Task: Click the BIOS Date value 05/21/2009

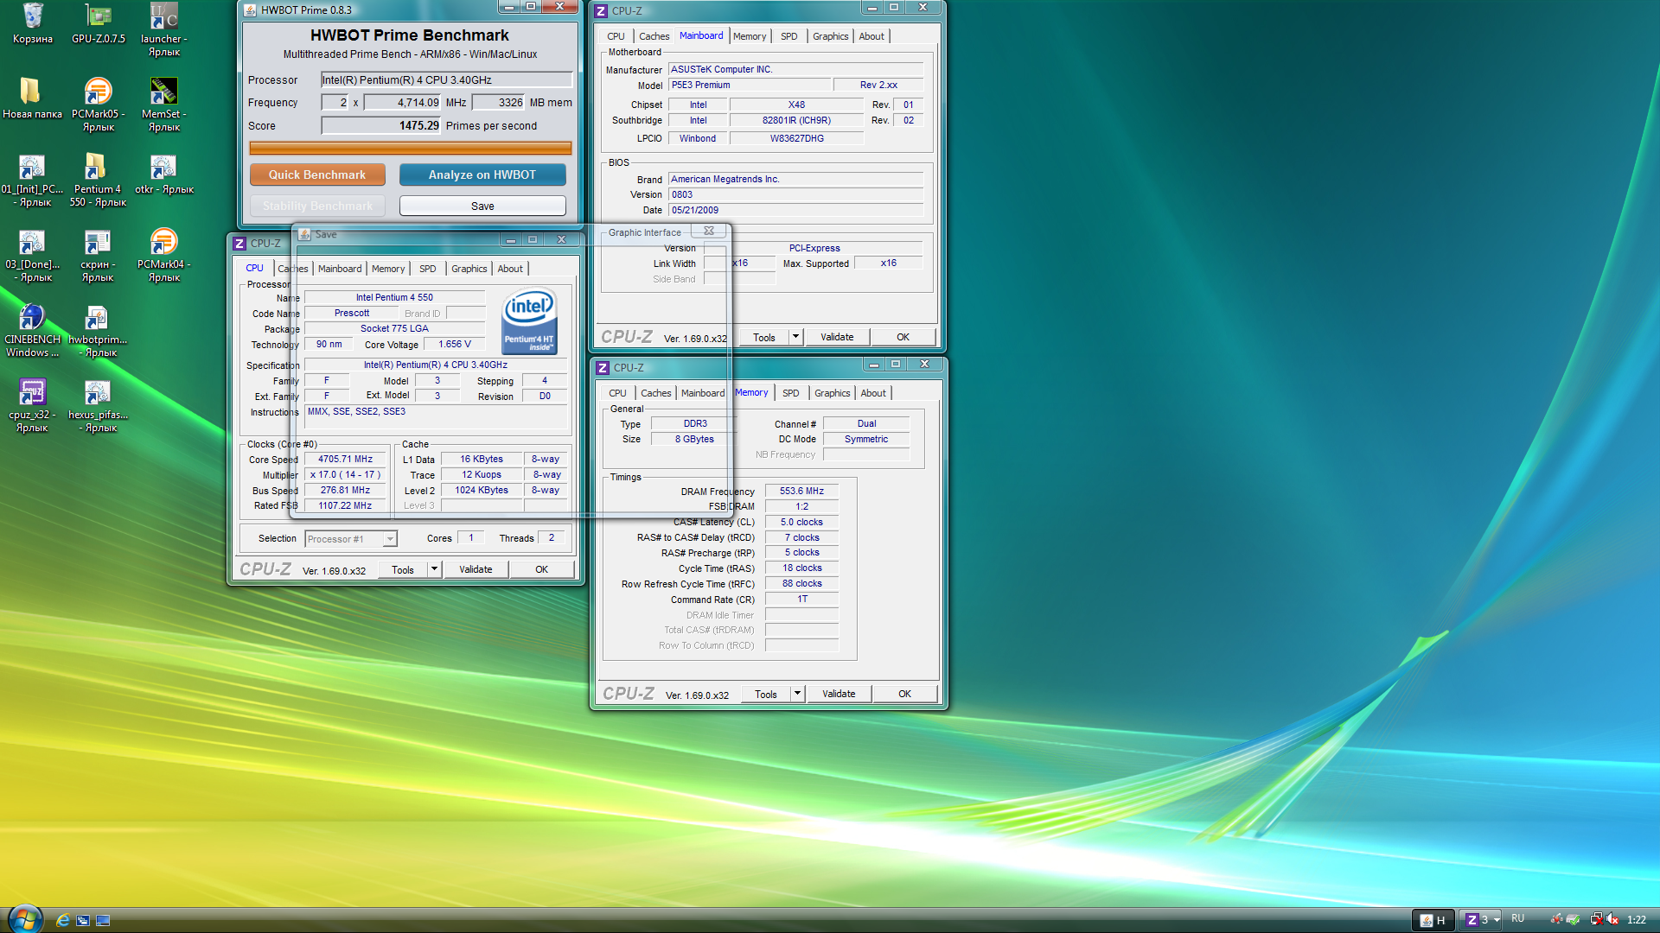Action: [x=795, y=210]
